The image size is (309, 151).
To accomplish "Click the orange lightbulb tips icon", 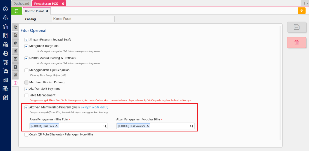I will (x=301, y=11).
